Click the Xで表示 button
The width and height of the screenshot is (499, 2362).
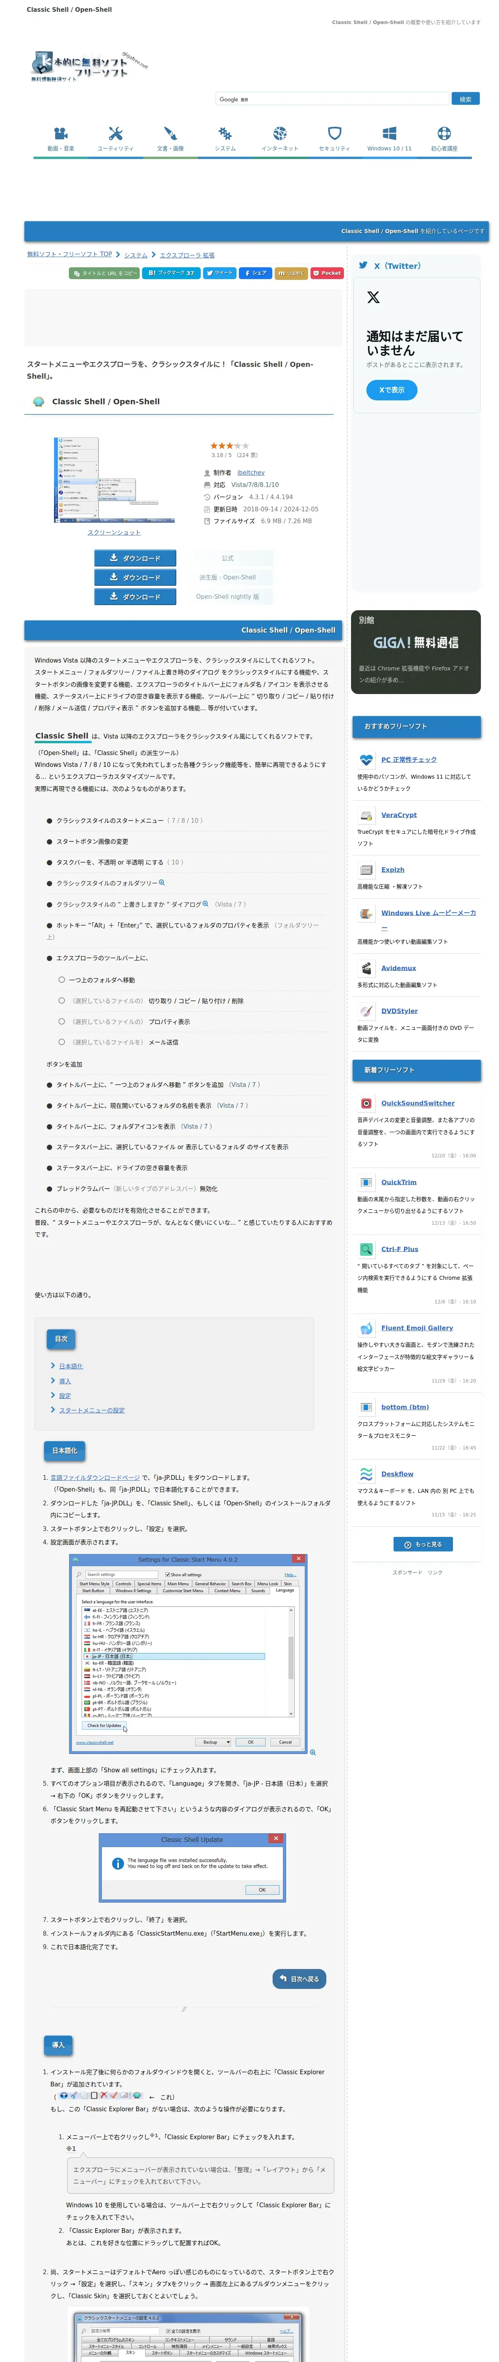[392, 390]
